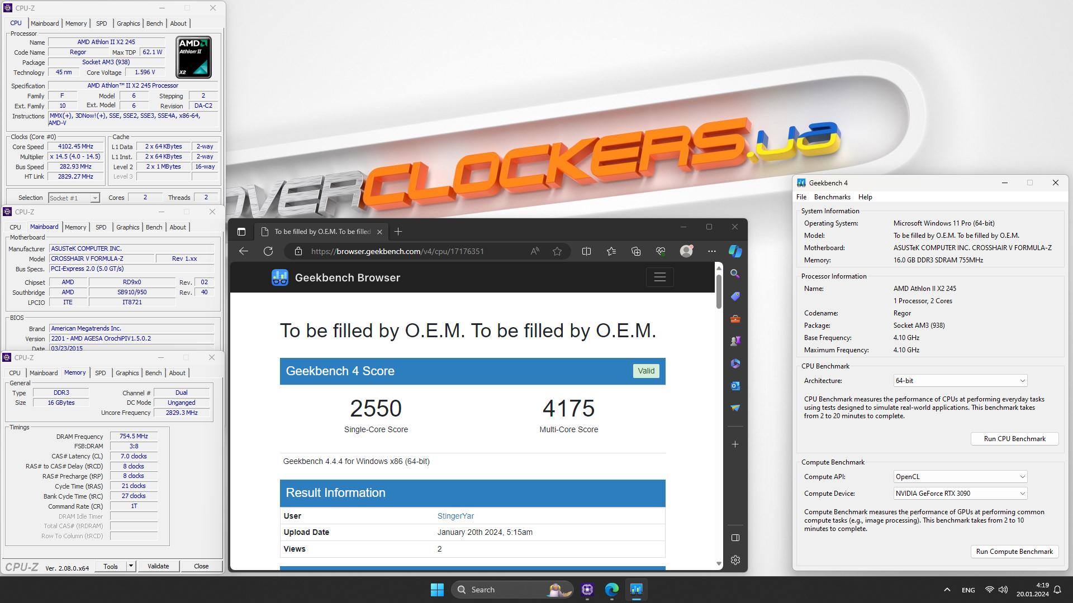The width and height of the screenshot is (1073, 603).
Task: Open the tab actions menu icon
Action: coord(241,232)
